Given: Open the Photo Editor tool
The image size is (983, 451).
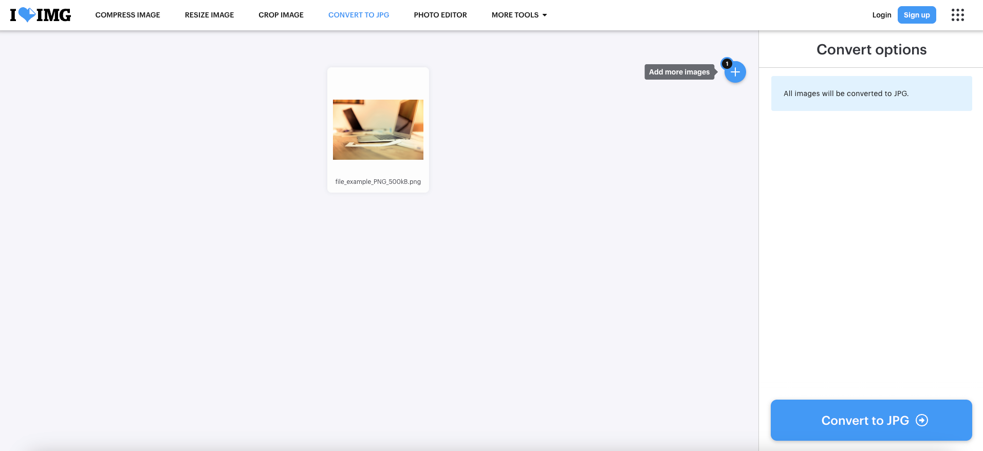Looking at the screenshot, I should [440, 15].
